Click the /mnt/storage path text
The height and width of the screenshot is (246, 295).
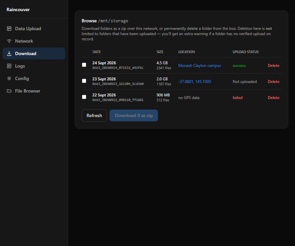coord(113,21)
